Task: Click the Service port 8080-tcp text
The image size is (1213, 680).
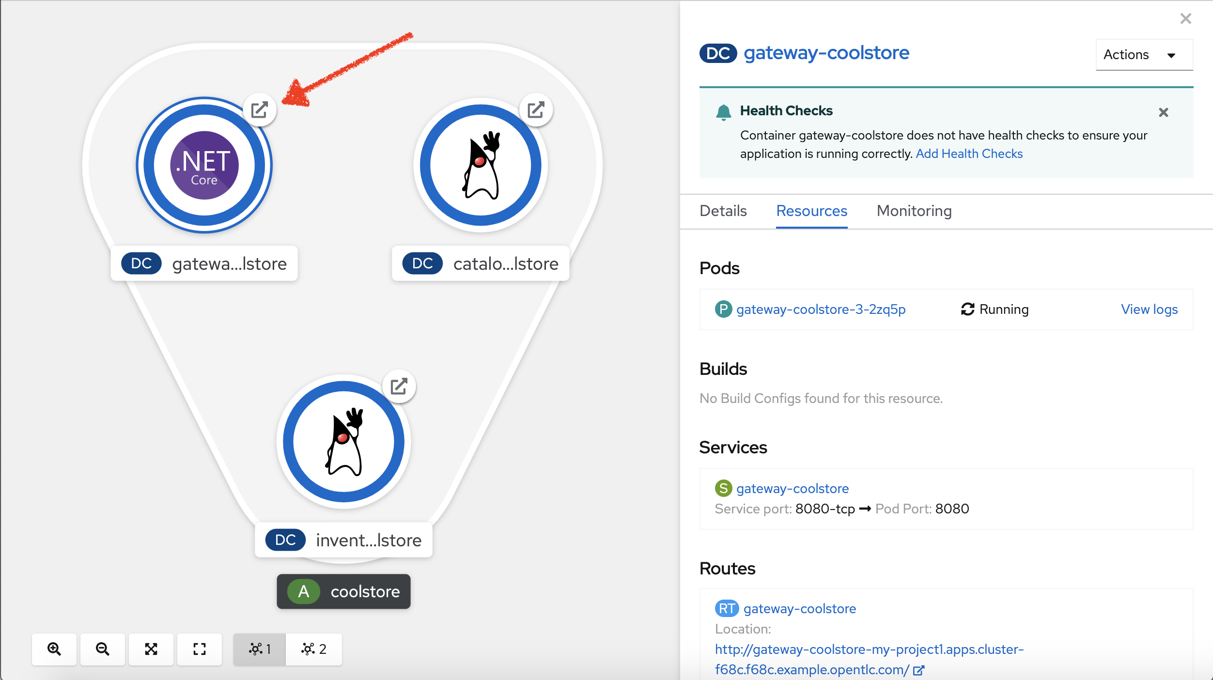Action: 785,509
